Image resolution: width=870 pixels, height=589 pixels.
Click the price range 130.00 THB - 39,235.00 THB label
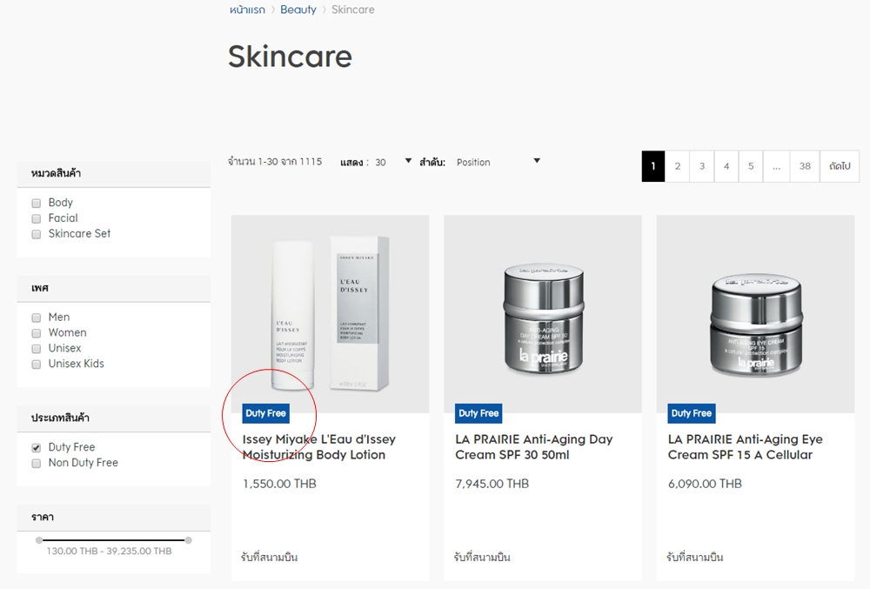[x=109, y=552]
